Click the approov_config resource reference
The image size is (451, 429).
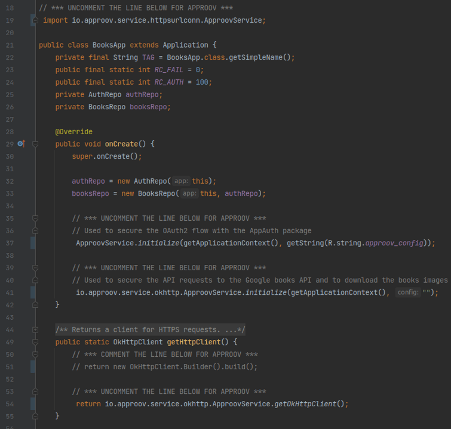click(x=394, y=243)
